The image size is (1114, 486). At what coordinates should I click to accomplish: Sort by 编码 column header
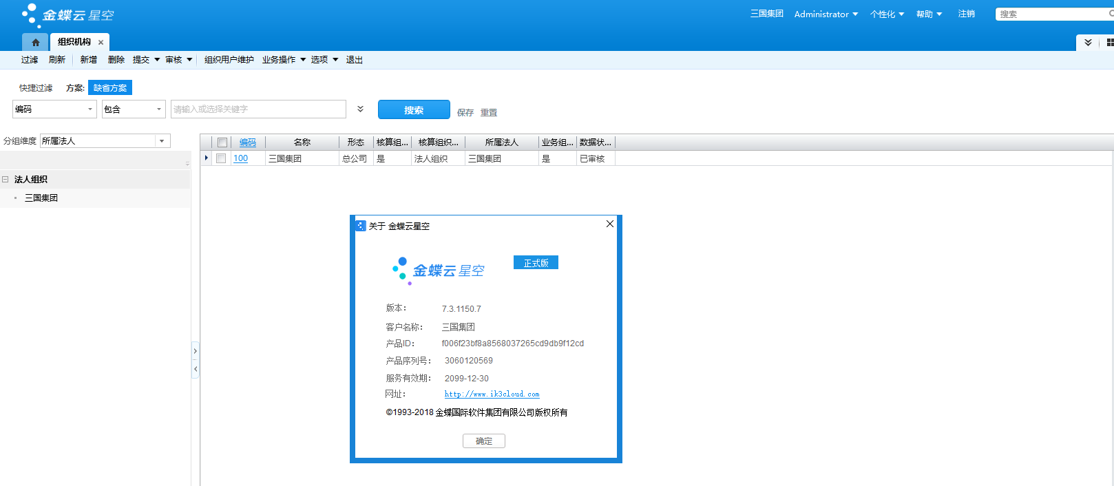[x=248, y=142]
